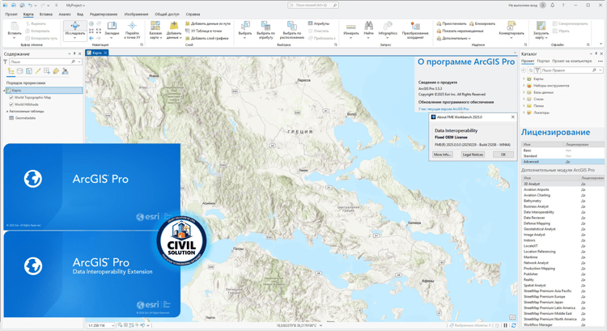Click the Не выполнен вход sign-in link
Image resolution: width=607 pixels, height=331 pixels.
523,6
